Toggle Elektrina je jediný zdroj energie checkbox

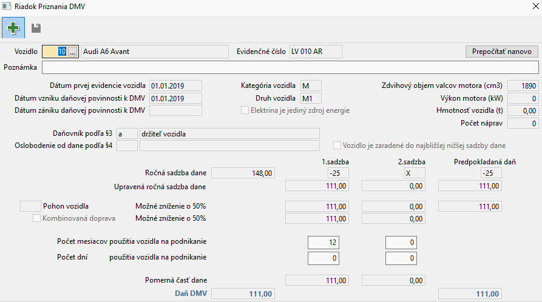(245, 110)
